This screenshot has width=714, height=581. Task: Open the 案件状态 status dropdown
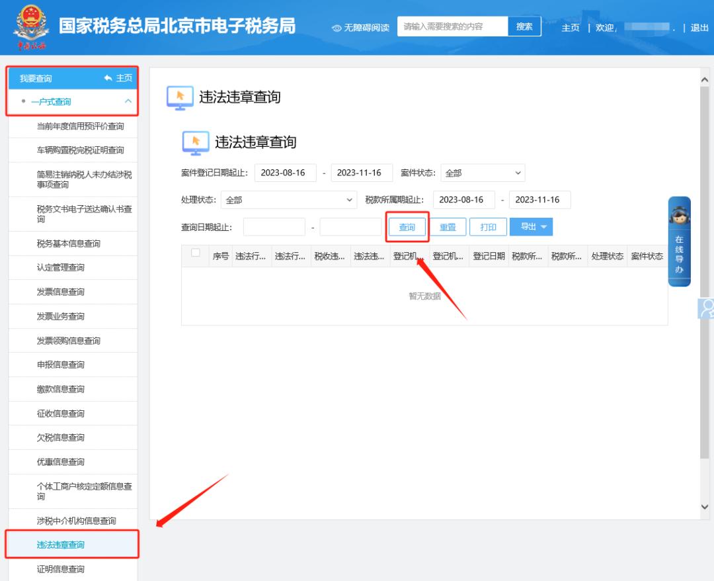tap(483, 173)
